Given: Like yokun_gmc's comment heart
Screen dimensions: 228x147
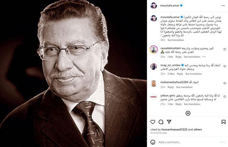Looking at the screenshot, I should (x=225, y=97).
